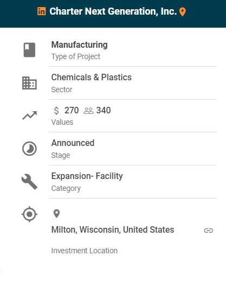Viewport: 226px width, 307px height.
Task: Open the chain link icon for location
Action: 209,231
